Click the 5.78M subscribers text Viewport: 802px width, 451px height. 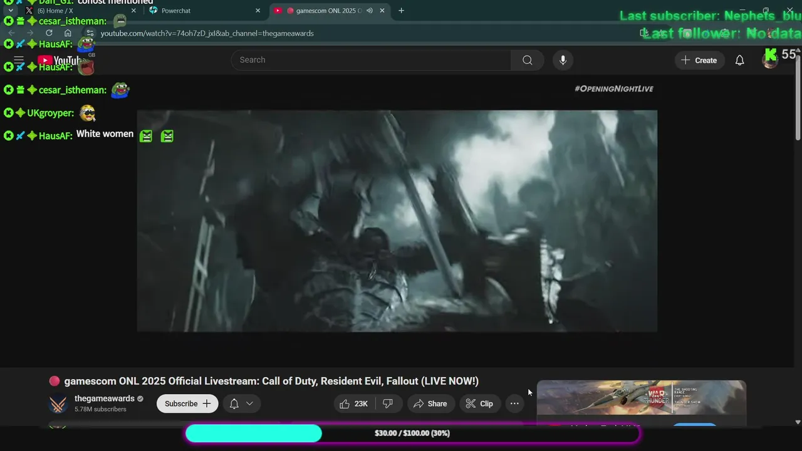pyautogui.click(x=100, y=410)
